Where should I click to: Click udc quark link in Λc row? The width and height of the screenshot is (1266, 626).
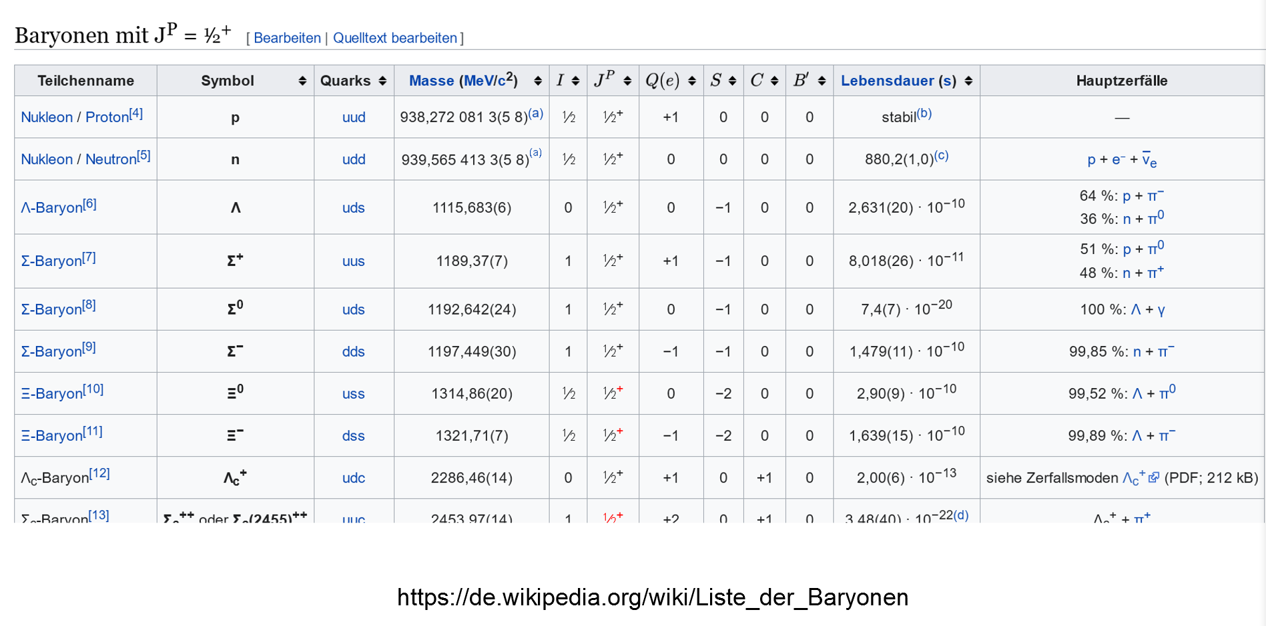point(354,478)
